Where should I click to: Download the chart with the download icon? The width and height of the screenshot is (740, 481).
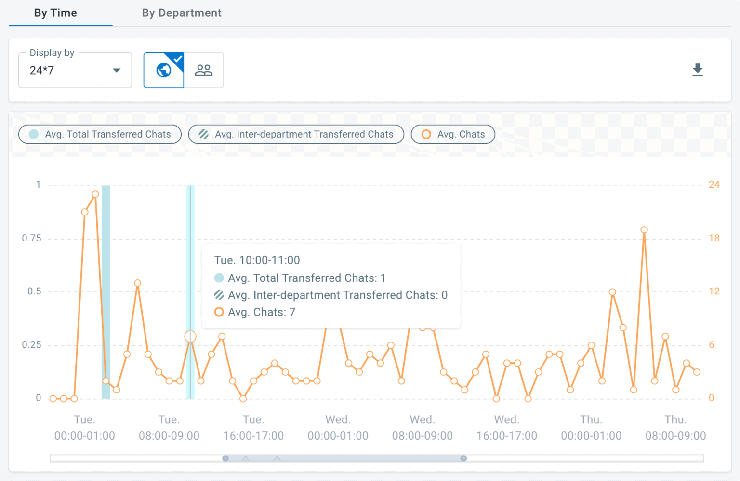(697, 70)
